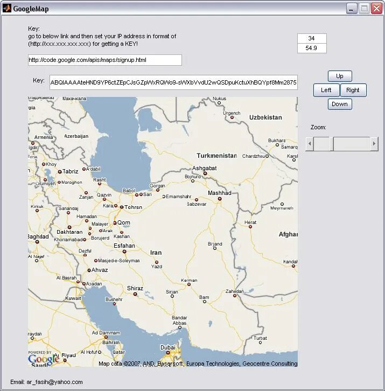Click the Uzbekistan country label

[265, 117]
